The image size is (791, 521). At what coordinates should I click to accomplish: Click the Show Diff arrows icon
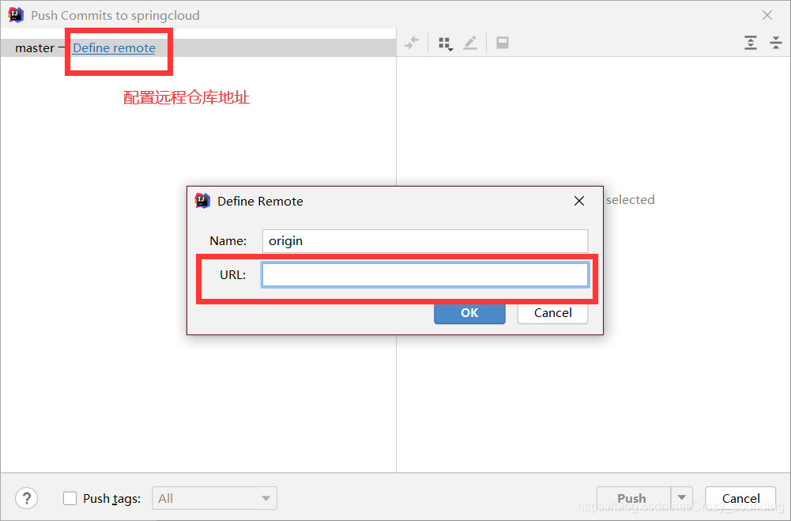(412, 43)
